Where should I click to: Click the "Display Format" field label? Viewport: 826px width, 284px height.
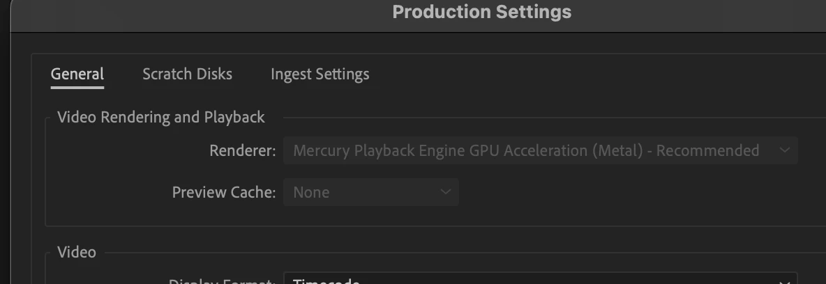point(223,281)
